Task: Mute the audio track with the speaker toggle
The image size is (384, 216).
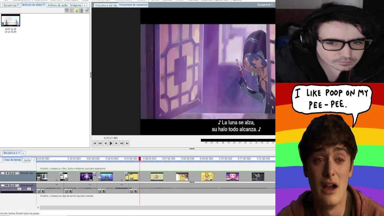Action: point(7,185)
